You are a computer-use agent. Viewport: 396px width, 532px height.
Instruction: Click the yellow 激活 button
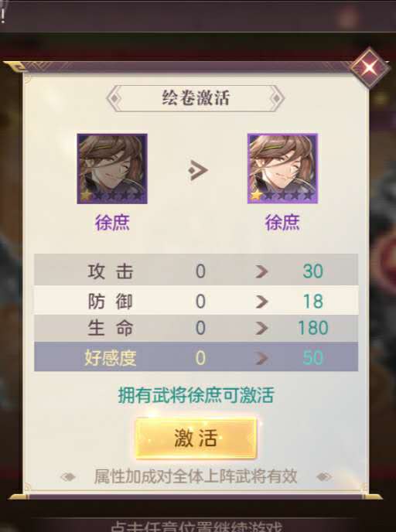196,438
